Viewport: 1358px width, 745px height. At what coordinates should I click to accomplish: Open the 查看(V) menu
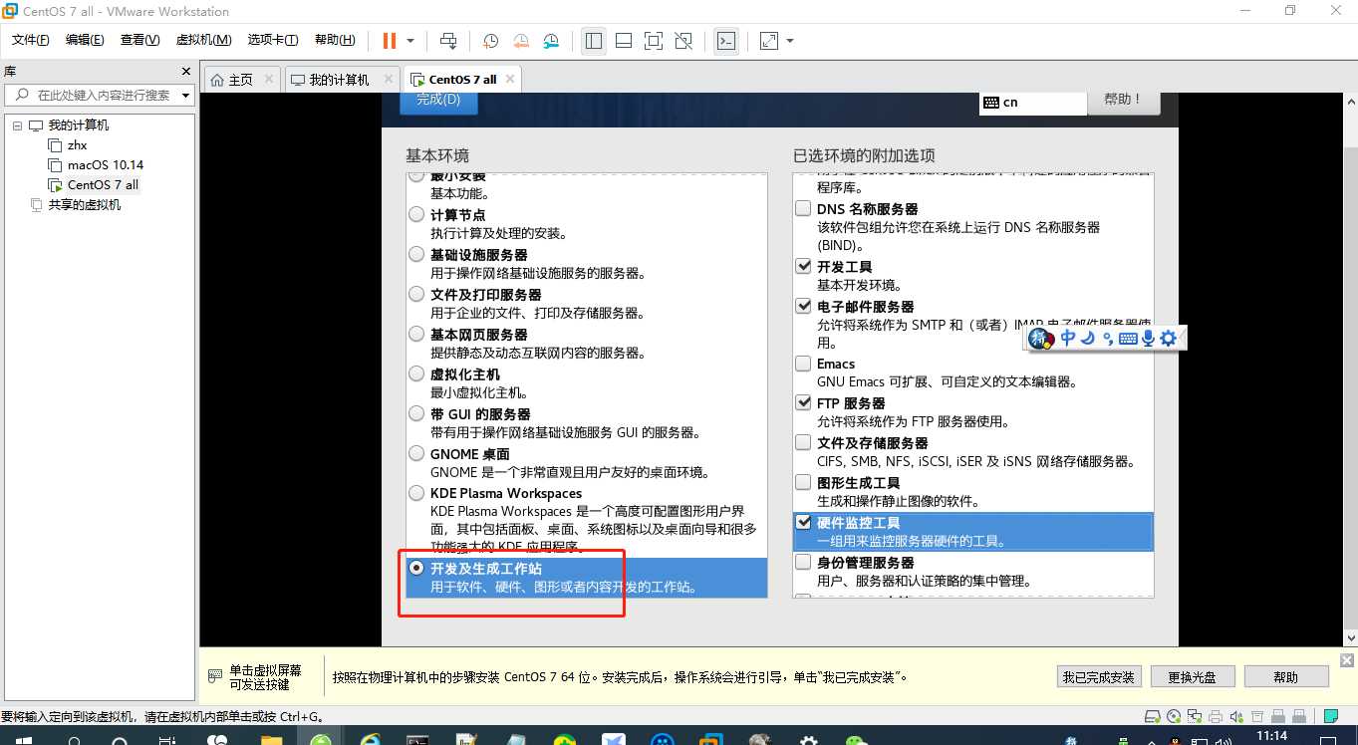139,40
